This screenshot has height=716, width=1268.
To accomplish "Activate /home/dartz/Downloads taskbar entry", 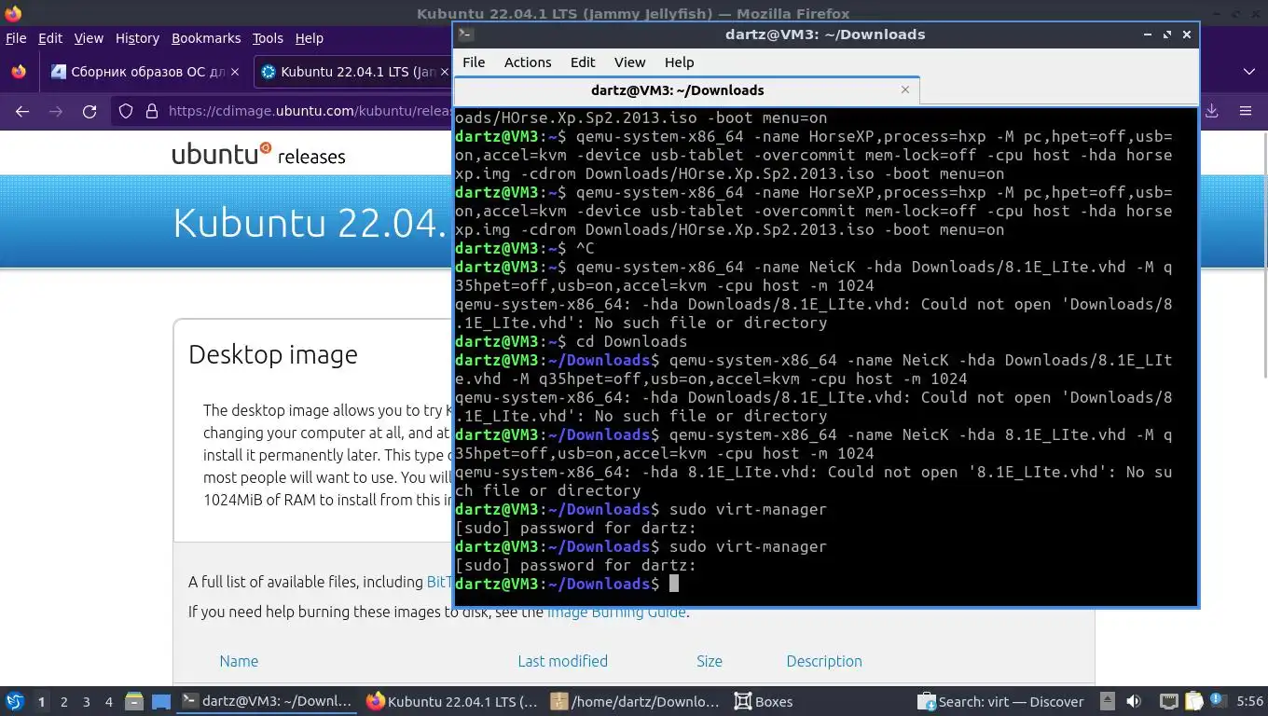I will (636, 701).
